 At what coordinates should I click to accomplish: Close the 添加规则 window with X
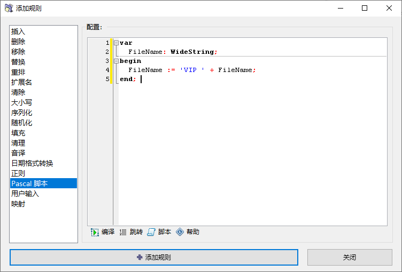(389, 8)
